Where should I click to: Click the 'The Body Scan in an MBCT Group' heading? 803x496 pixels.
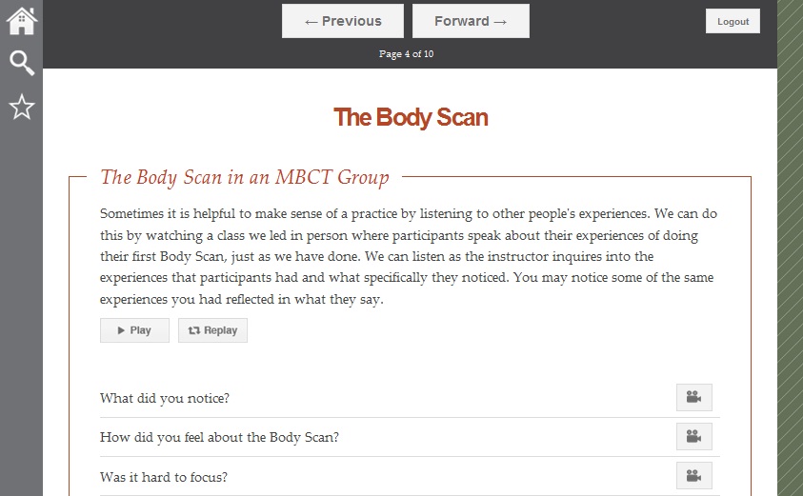(x=245, y=177)
